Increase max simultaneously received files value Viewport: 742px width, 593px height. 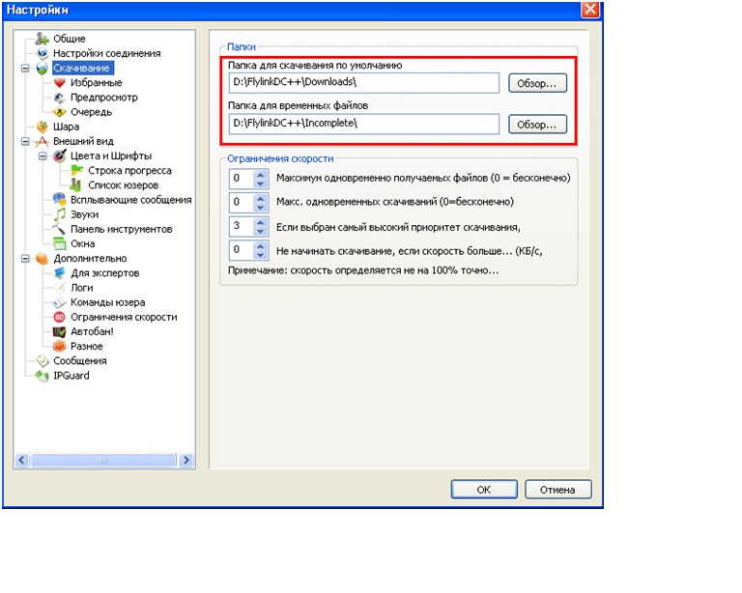[260, 175]
